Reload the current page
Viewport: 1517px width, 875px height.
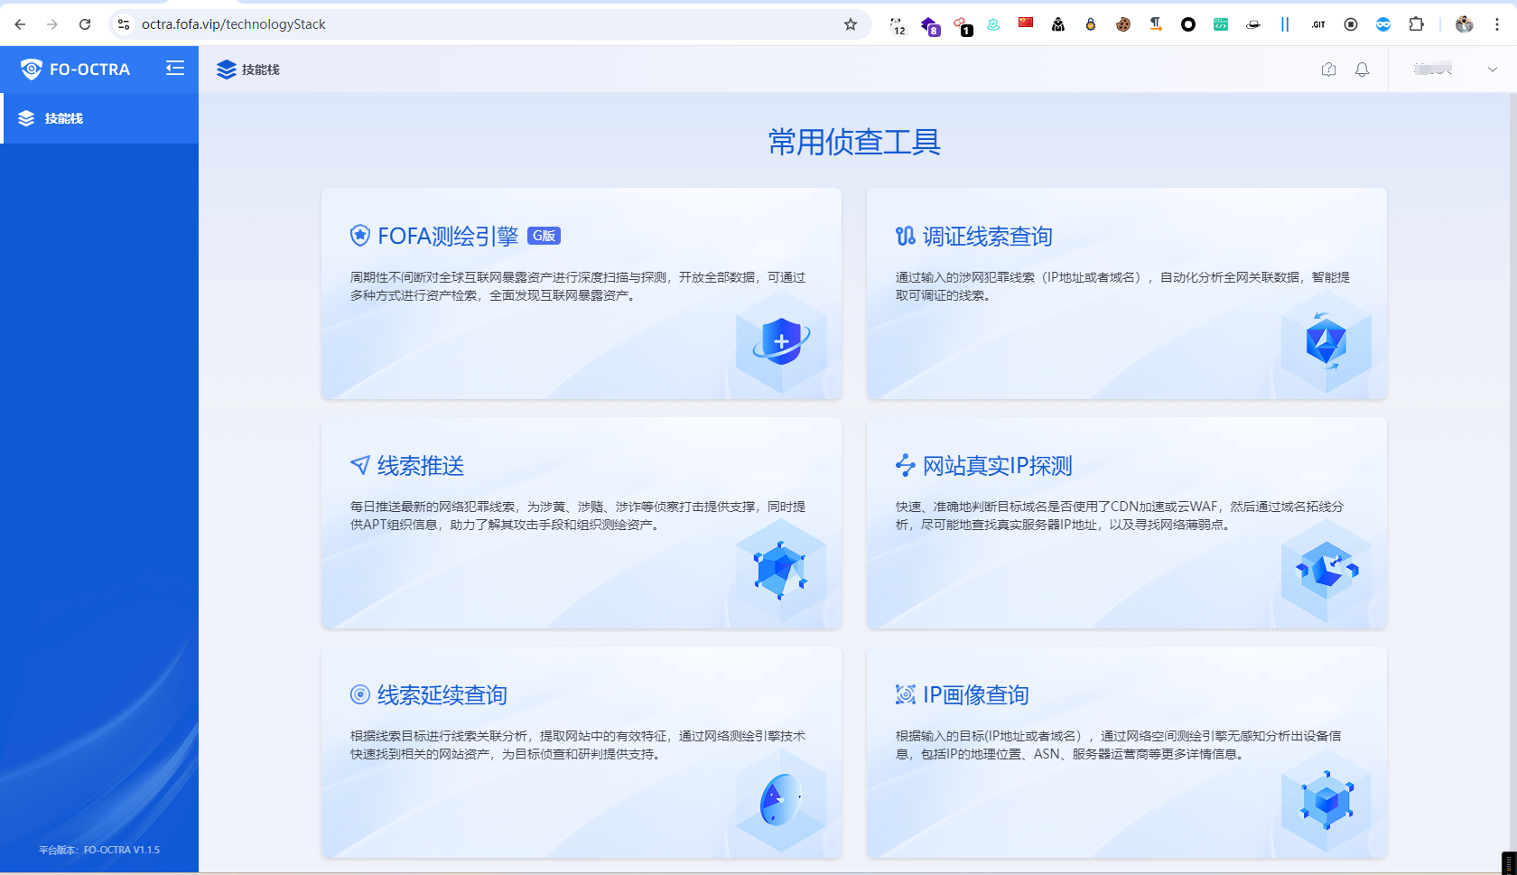pos(84,24)
